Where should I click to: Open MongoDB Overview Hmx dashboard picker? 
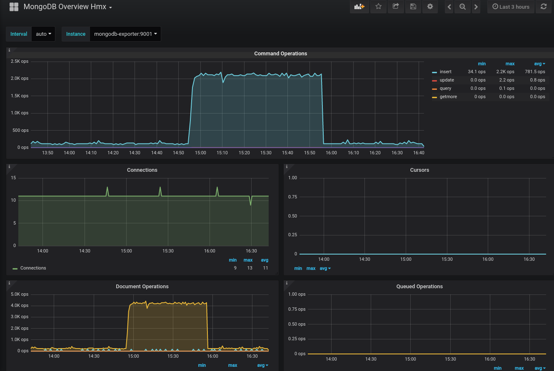(68, 7)
